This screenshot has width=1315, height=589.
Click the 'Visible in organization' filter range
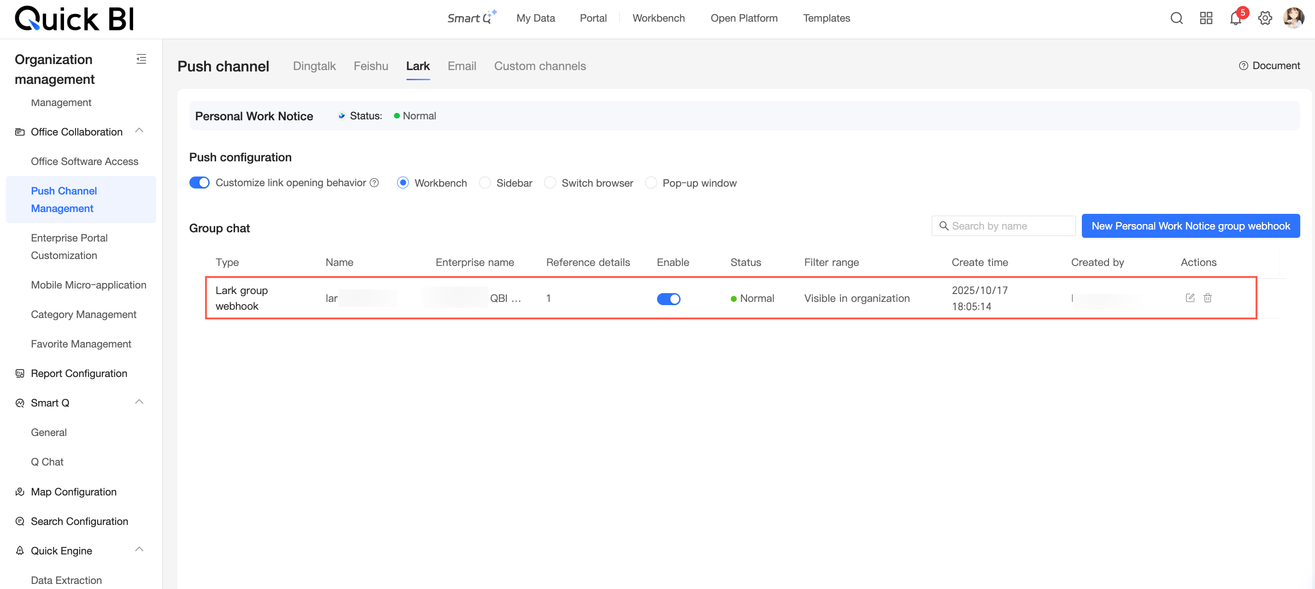857,299
